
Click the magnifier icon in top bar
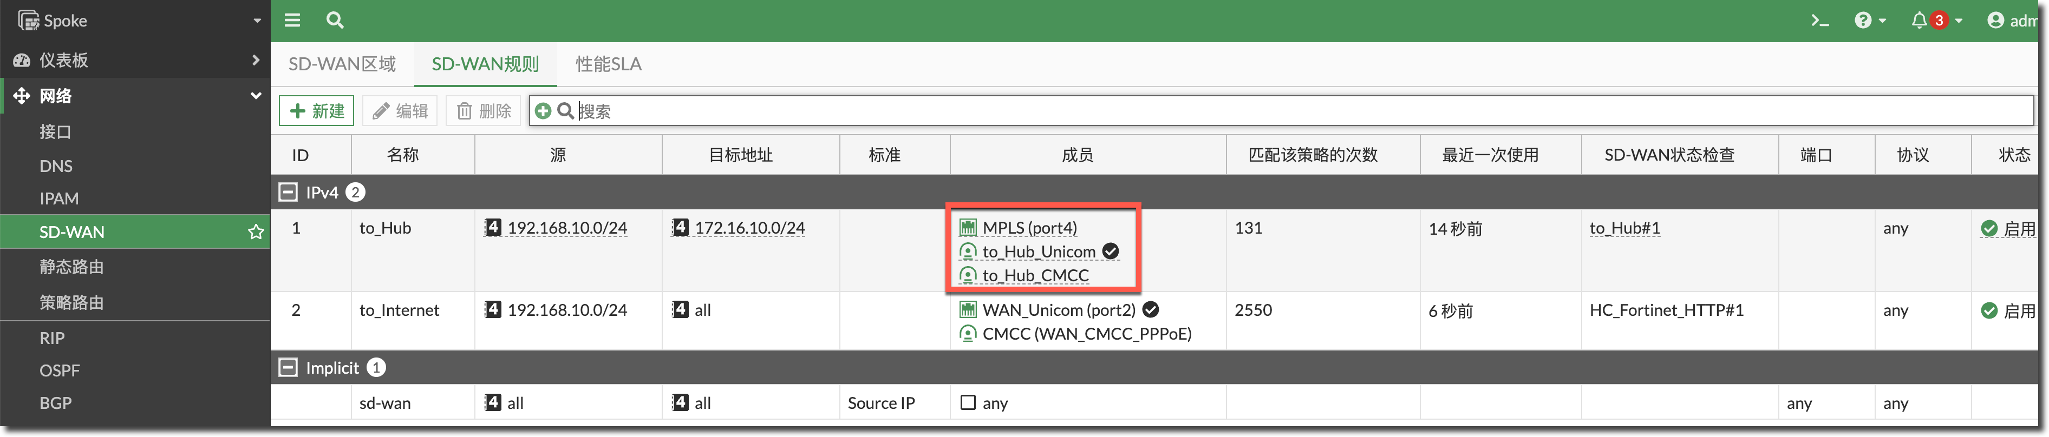[x=335, y=20]
